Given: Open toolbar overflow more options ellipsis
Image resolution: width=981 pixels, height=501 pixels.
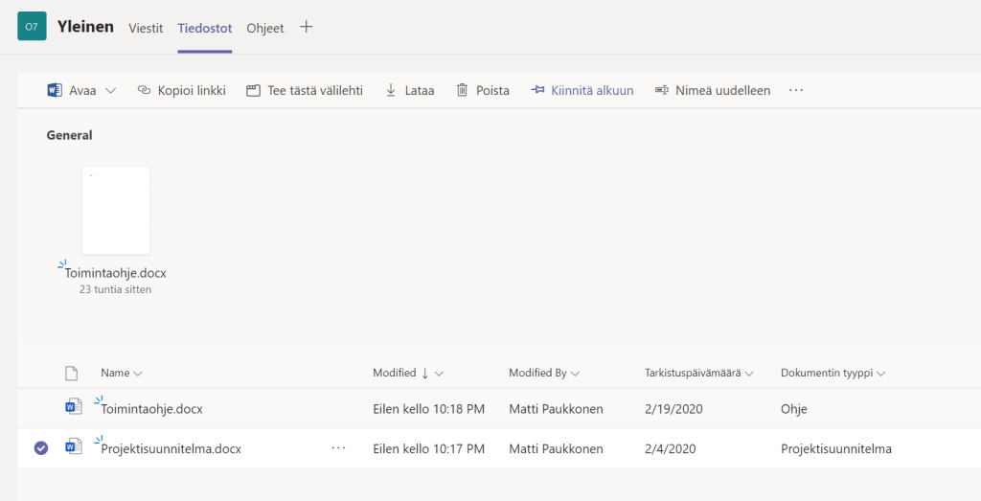Looking at the screenshot, I should (x=796, y=90).
